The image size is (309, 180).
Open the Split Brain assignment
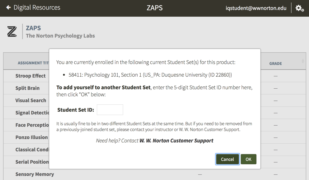[x=27, y=88]
